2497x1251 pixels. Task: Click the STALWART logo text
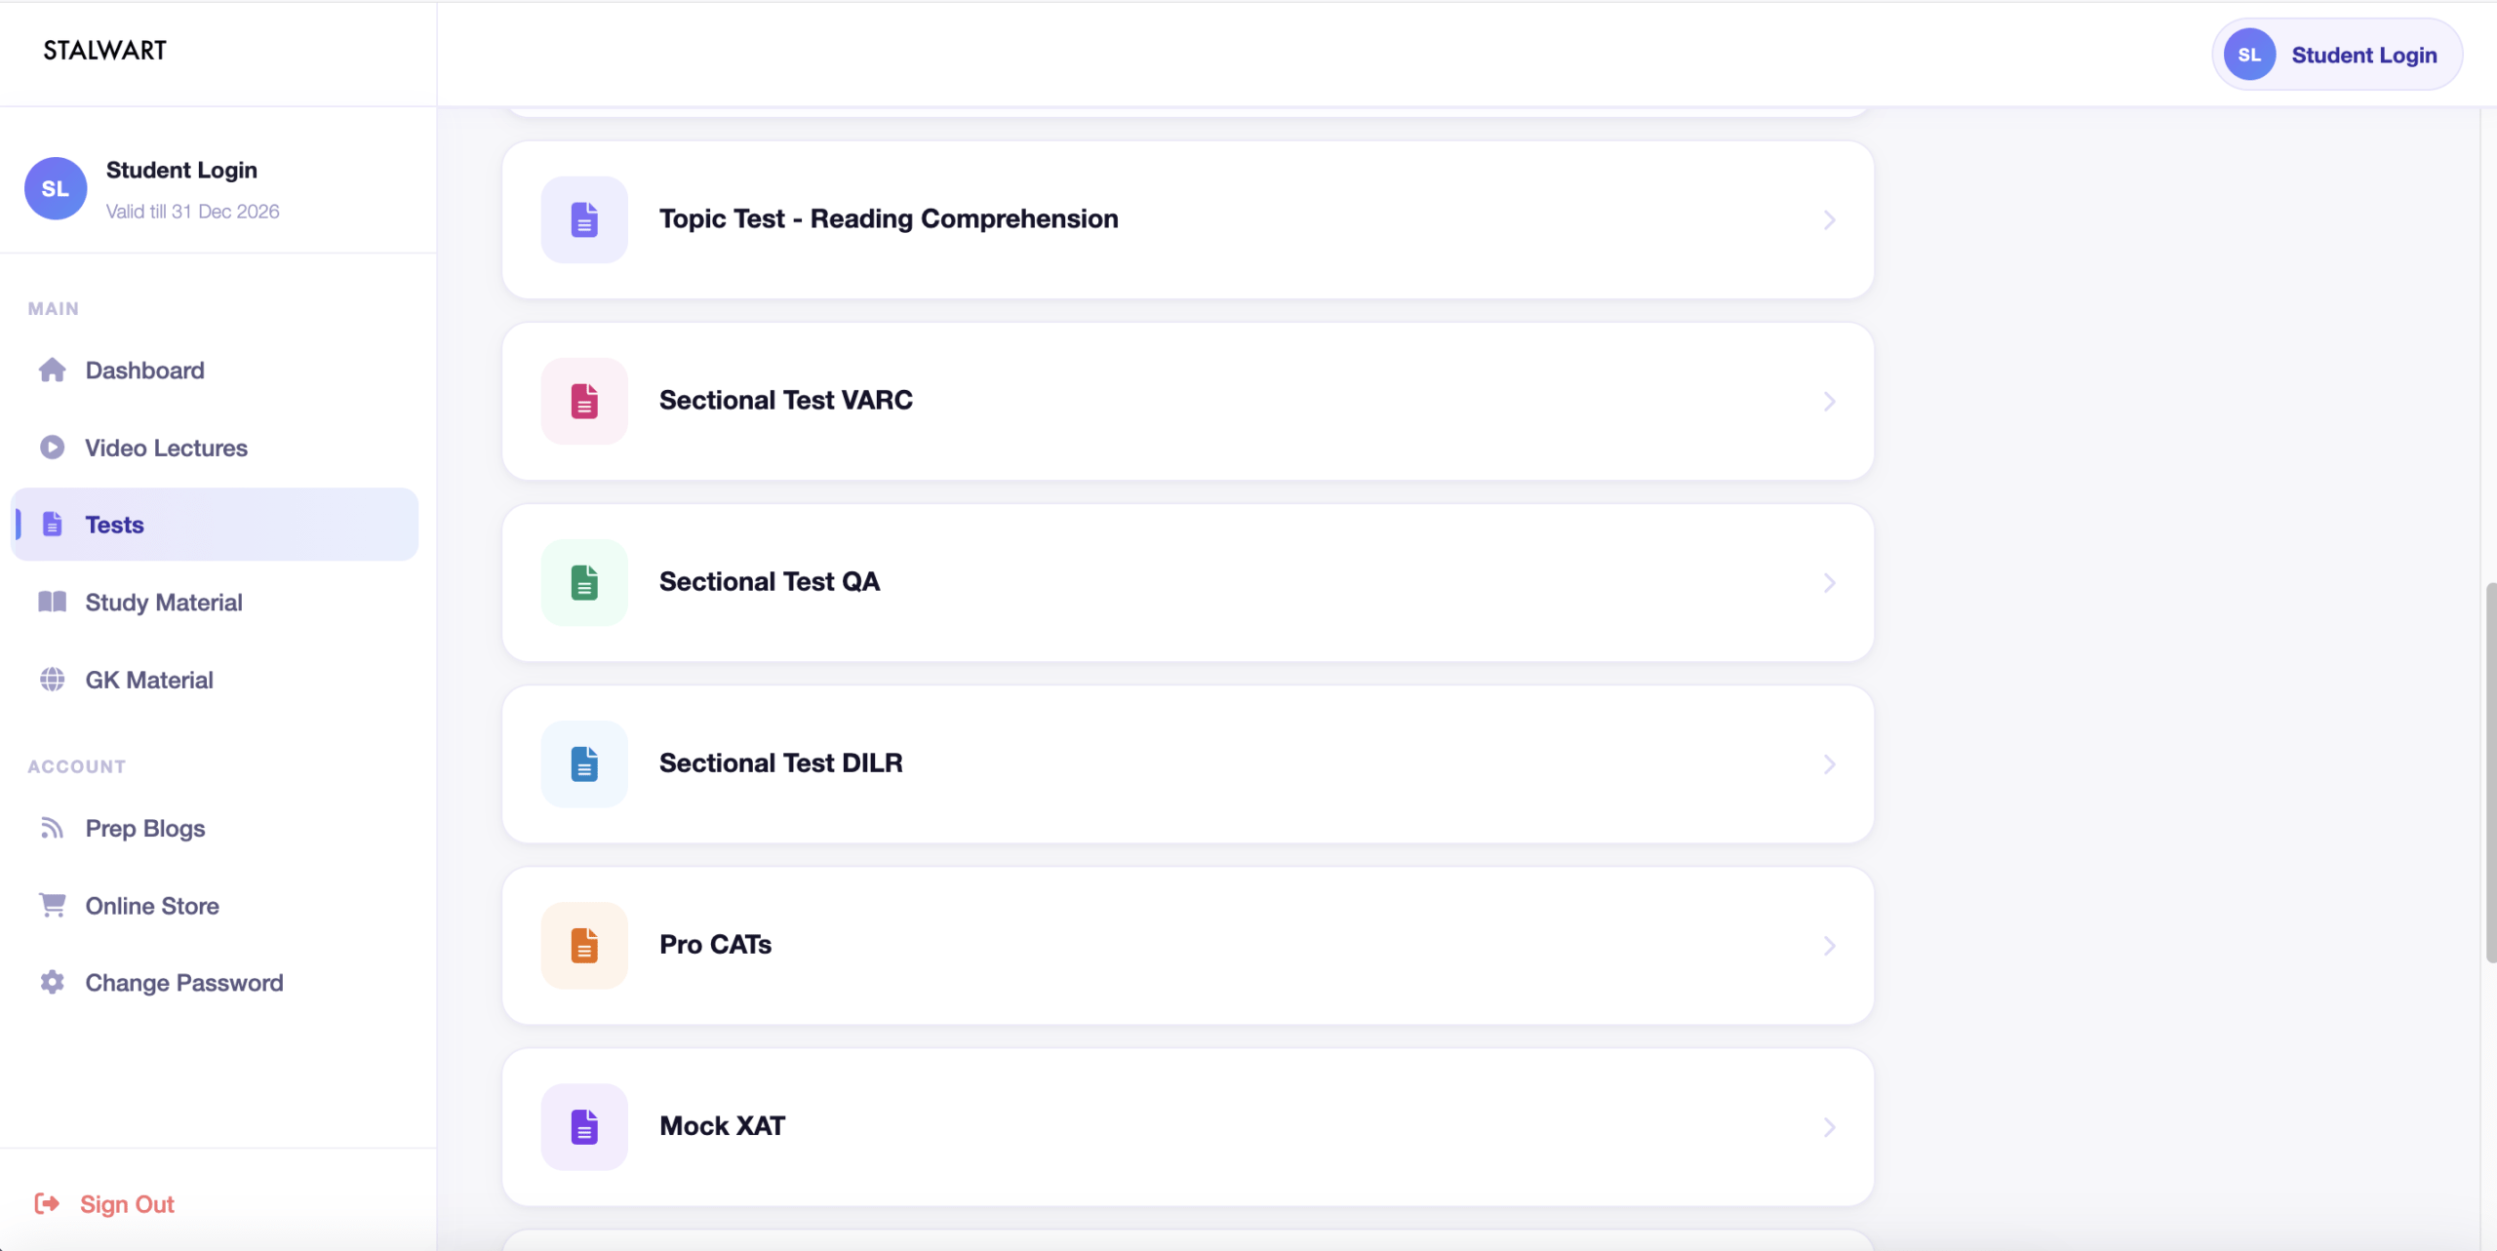click(x=105, y=51)
